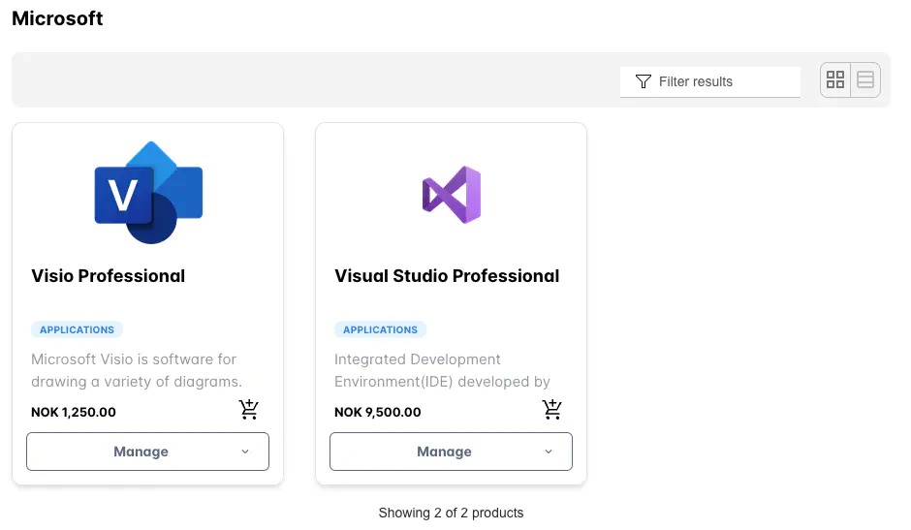Click the NOK 9,500.00 price
Image resolution: width=911 pixels, height=530 pixels.
click(x=378, y=412)
